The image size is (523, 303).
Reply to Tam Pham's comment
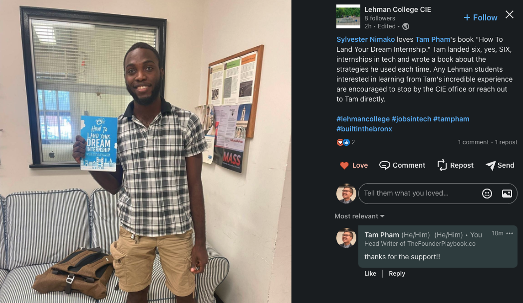click(x=397, y=274)
